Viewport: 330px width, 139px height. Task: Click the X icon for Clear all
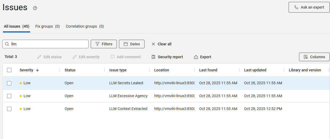click(153, 44)
